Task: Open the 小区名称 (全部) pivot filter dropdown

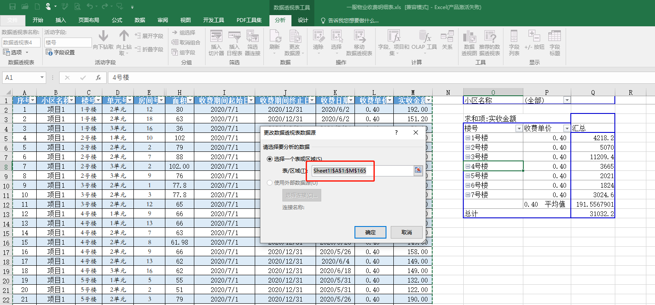Action: click(567, 100)
